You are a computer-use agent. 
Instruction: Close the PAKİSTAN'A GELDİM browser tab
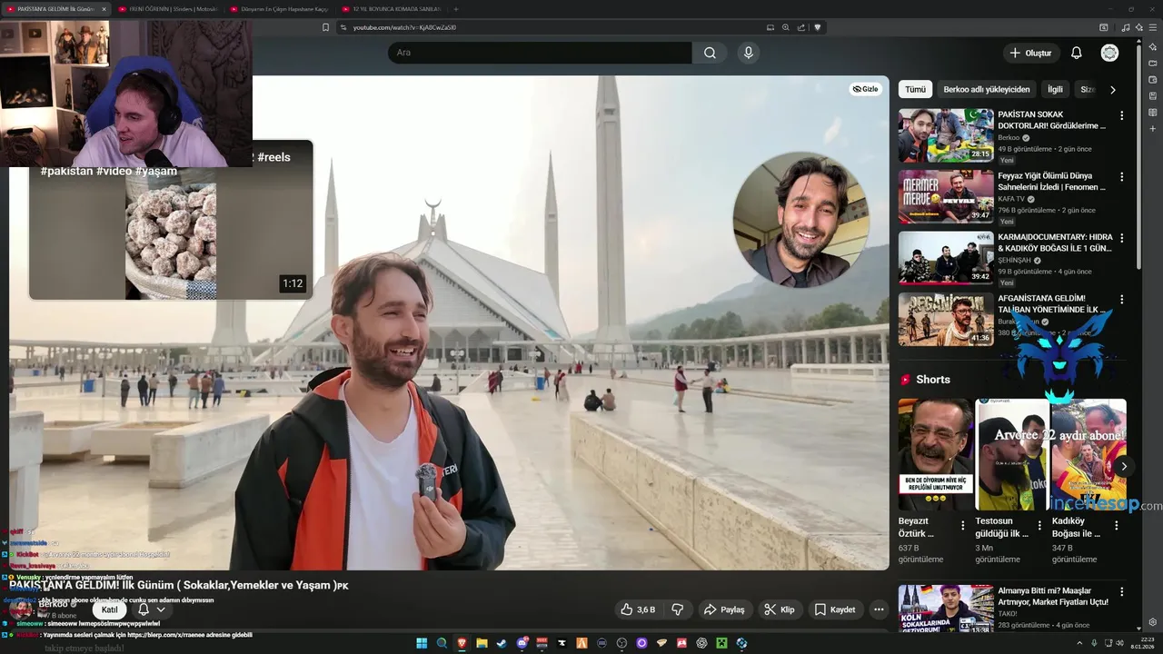click(x=104, y=8)
